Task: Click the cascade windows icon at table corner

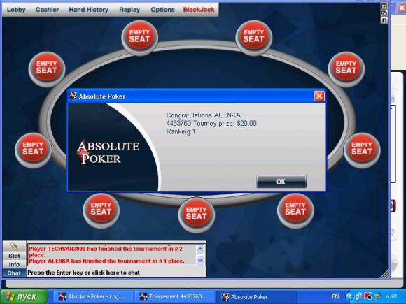Action: point(384,13)
